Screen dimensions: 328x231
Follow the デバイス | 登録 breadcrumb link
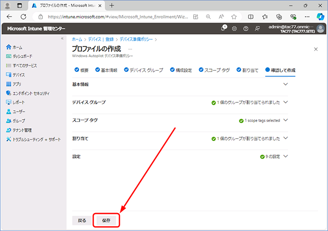[x=101, y=39]
